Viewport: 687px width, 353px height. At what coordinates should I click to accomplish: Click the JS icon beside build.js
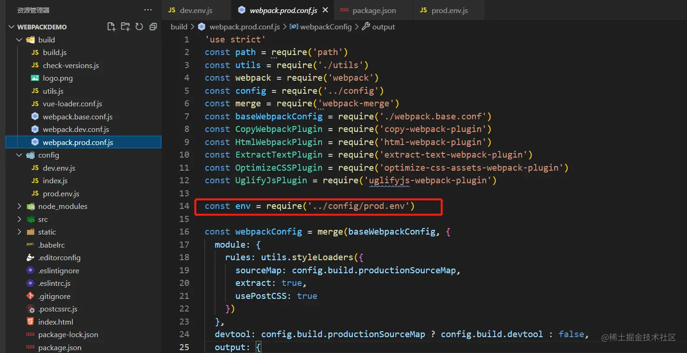35,53
